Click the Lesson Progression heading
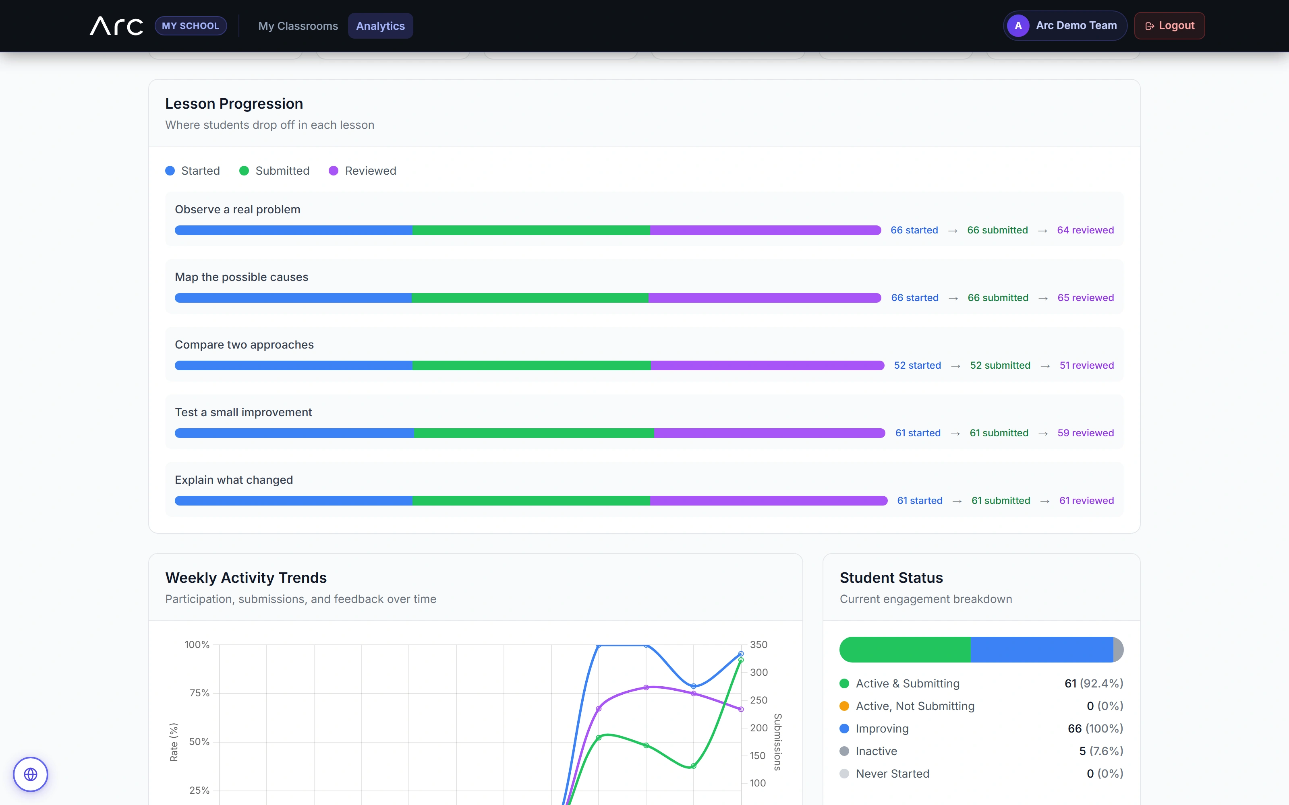 pos(234,103)
